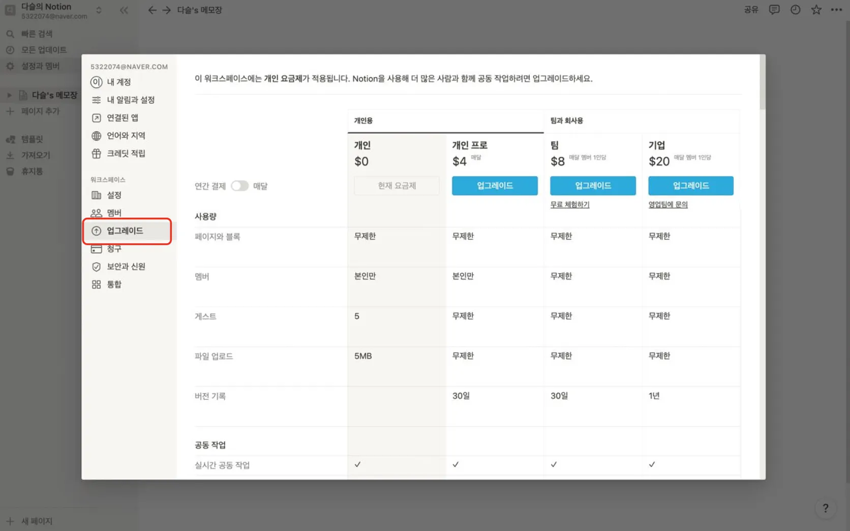Viewport: 850px width, 531px height.
Task: Click the 빠른 검색 magnifier icon
Action: (10, 34)
